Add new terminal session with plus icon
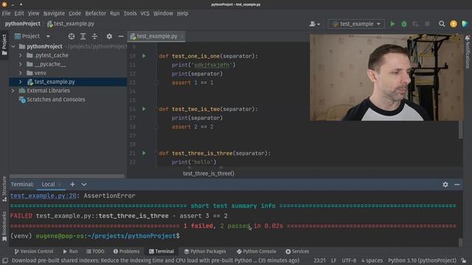The width and height of the screenshot is (472, 265). pos(72,184)
